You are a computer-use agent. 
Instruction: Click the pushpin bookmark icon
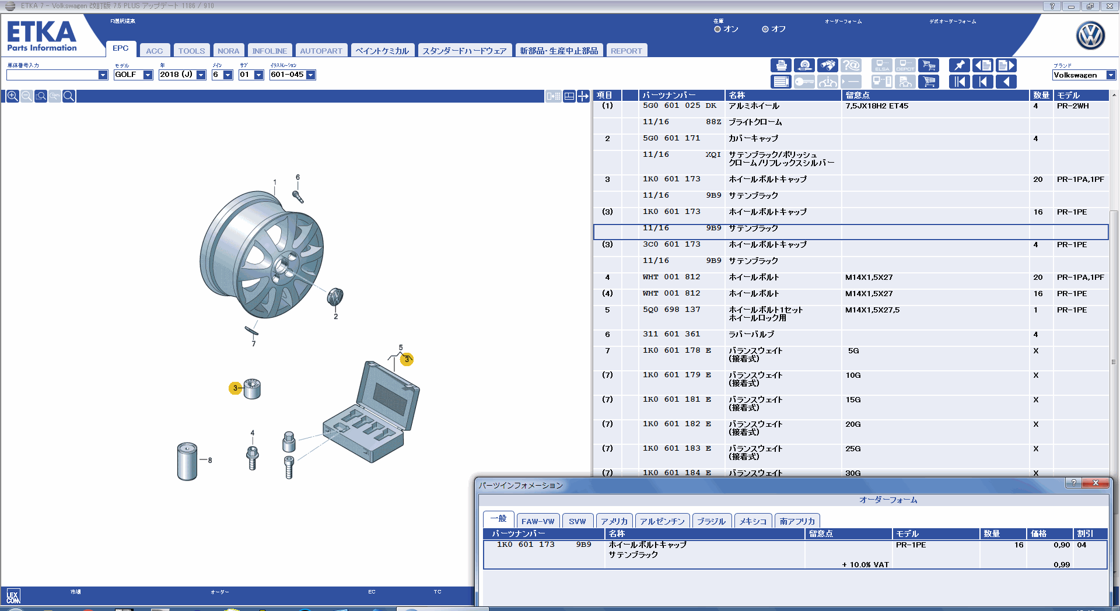pos(959,65)
